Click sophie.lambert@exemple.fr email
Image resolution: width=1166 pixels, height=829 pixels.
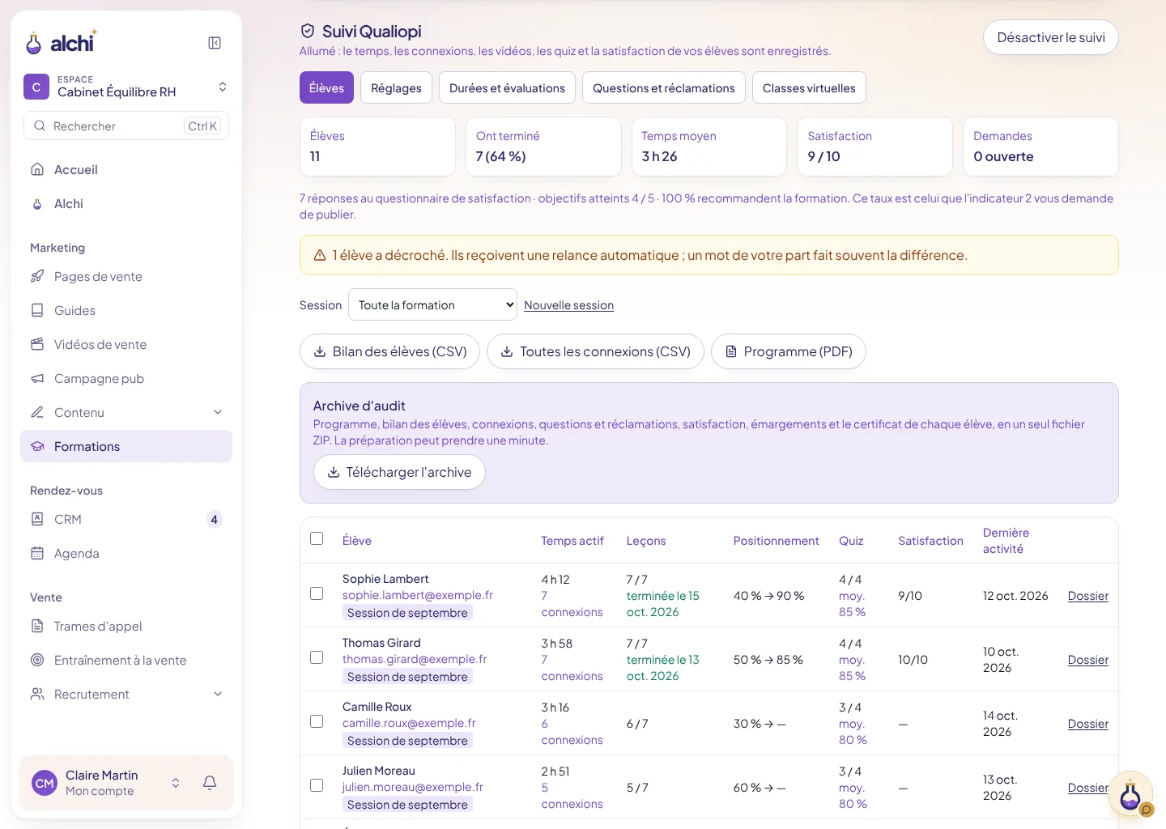[x=417, y=595]
